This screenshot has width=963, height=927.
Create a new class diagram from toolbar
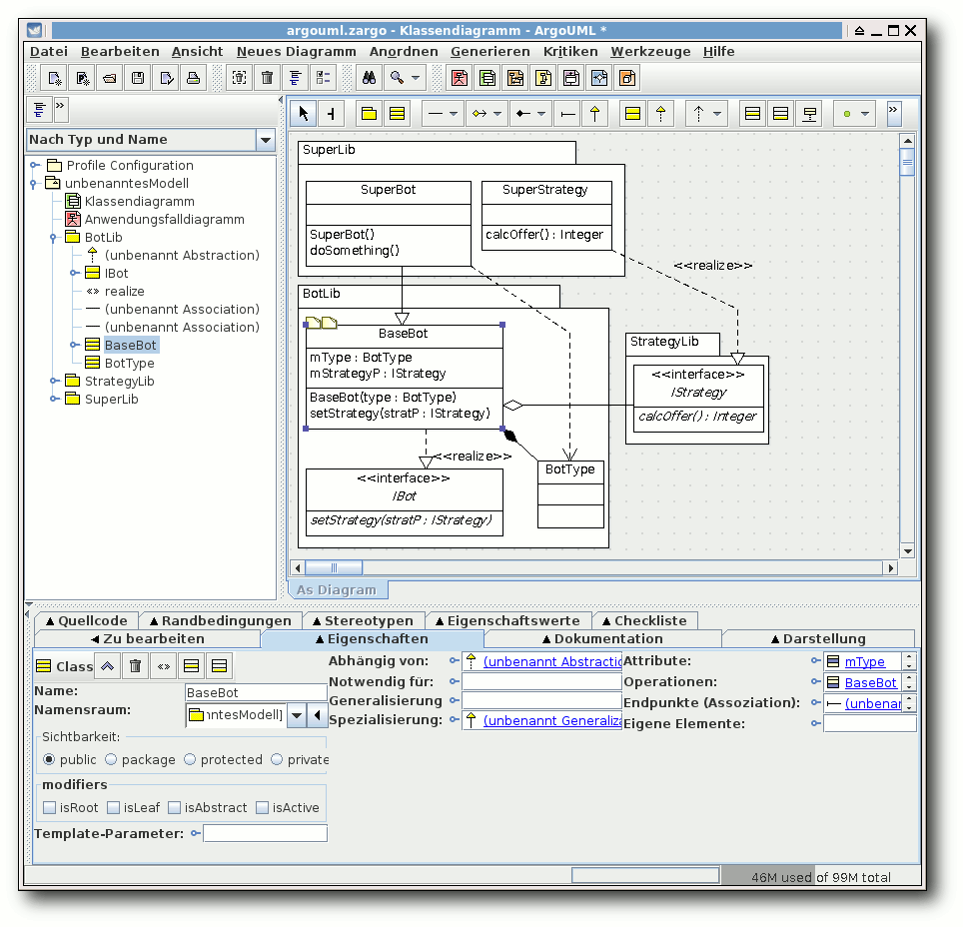(487, 78)
